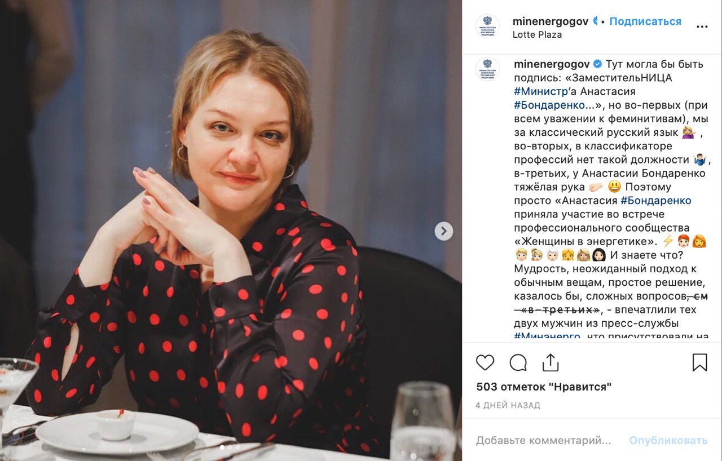Image resolution: width=722 pixels, height=461 pixels.
Task: Open comments via the speech bubble icon
Action: pyautogui.click(x=518, y=362)
